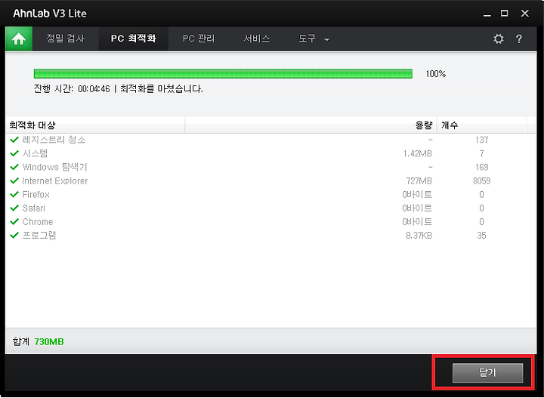Open the 정밀 검사 tab
This screenshot has height=398, width=544.
[x=66, y=39]
